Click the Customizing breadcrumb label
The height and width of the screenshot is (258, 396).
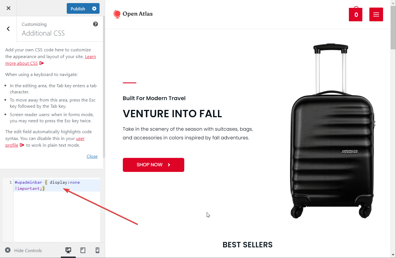34,24
